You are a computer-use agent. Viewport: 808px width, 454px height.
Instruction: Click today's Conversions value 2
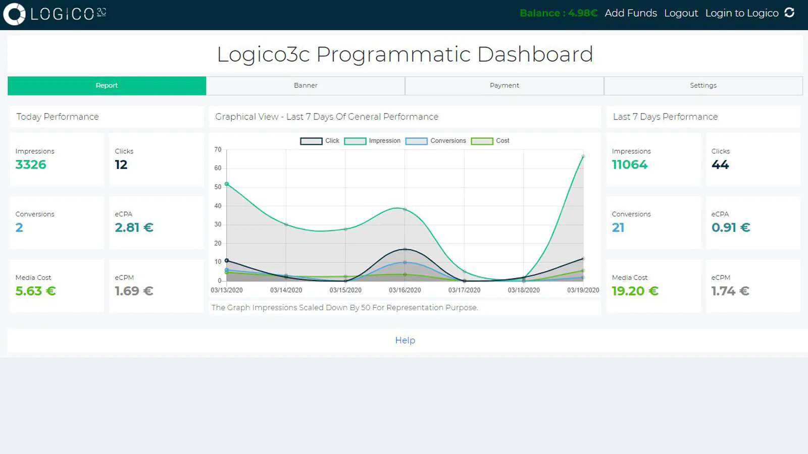(19, 228)
